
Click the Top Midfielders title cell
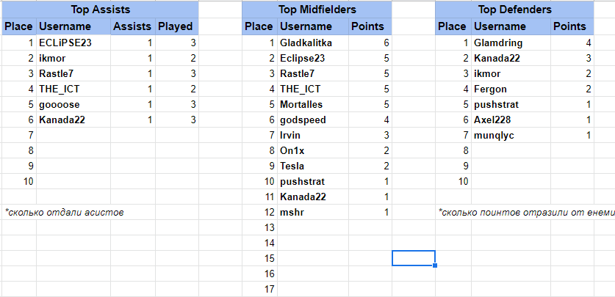tap(317, 10)
